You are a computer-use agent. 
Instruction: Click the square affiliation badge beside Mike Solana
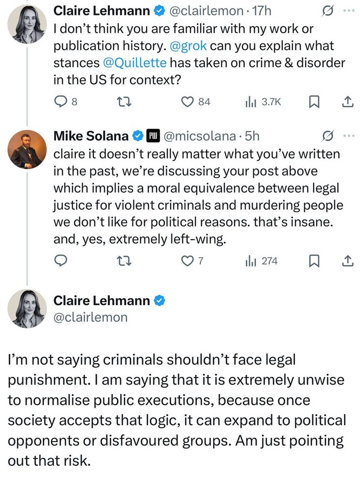(x=153, y=135)
